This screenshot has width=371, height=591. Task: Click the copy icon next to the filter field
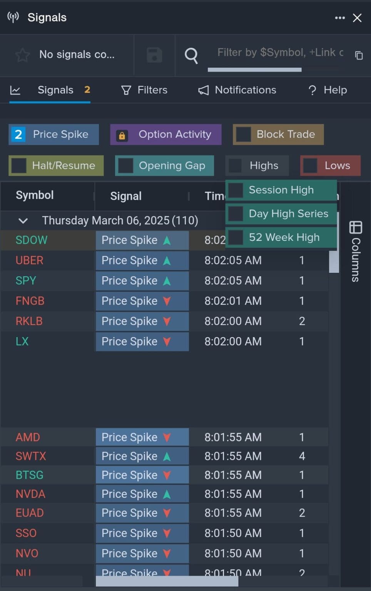tap(359, 55)
